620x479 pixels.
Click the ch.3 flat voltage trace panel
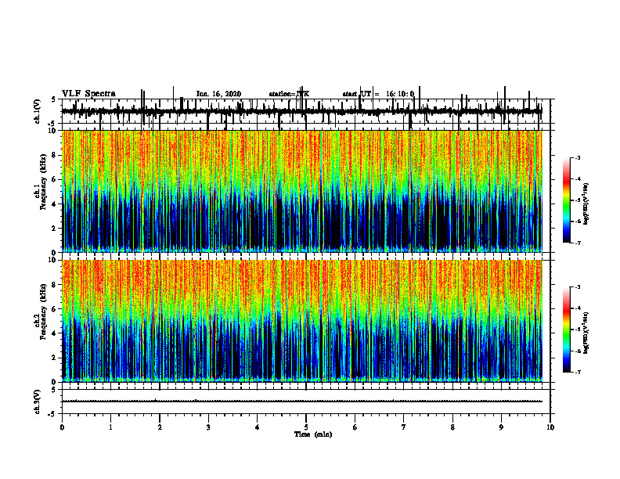click(306, 402)
